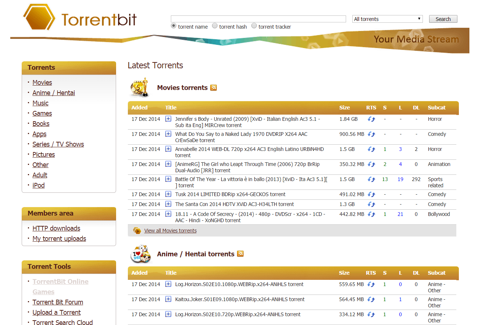Open Anime / Hentai in the Torrents sidebar
This screenshot has width=478, height=325.
[54, 93]
